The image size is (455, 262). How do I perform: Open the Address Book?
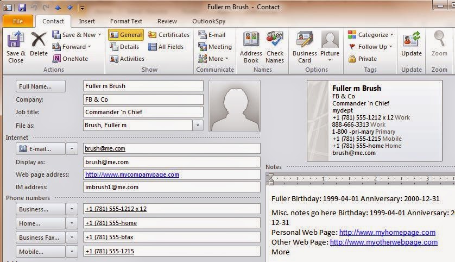click(251, 47)
